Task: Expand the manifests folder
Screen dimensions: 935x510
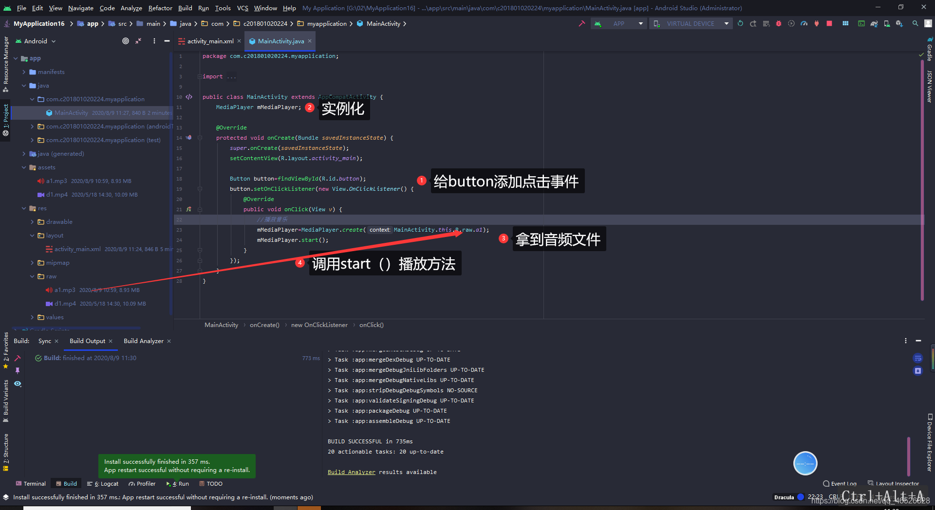Action: click(24, 72)
